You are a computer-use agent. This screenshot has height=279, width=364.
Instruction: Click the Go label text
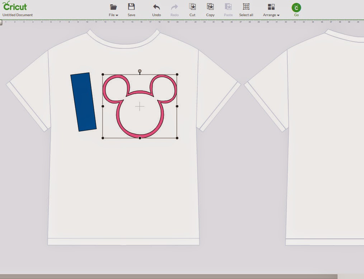coord(297,15)
